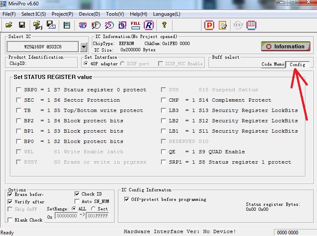Open file with the folder icon

pyautogui.click(x=9, y=25)
